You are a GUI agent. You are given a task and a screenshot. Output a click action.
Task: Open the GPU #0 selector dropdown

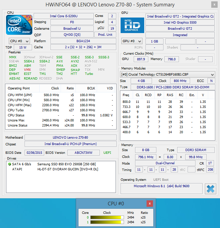click(x=132, y=41)
